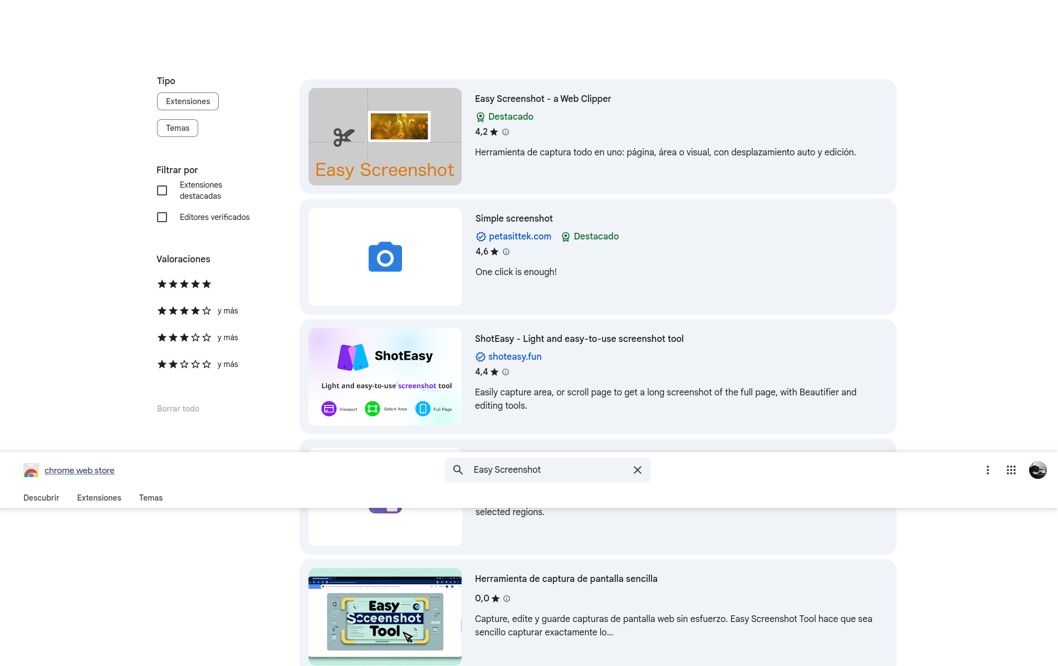Screen dimensions: 1058x666
Task: Click the Simple screenshot camera thumbnail
Action: coord(385,257)
